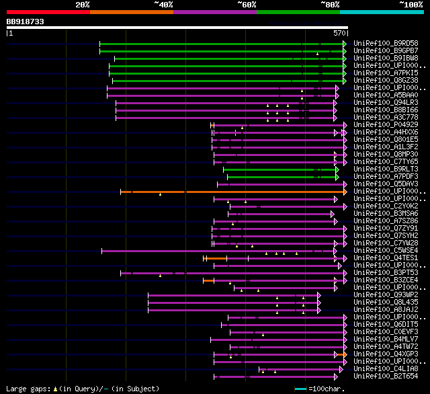Open the UniRef100_Q4TES1 entry
Screen dimensions: 430x394
[x=386, y=258]
